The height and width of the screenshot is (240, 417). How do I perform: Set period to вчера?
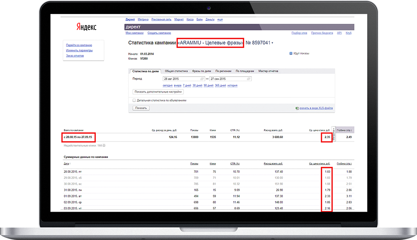pyautogui.click(x=178, y=85)
